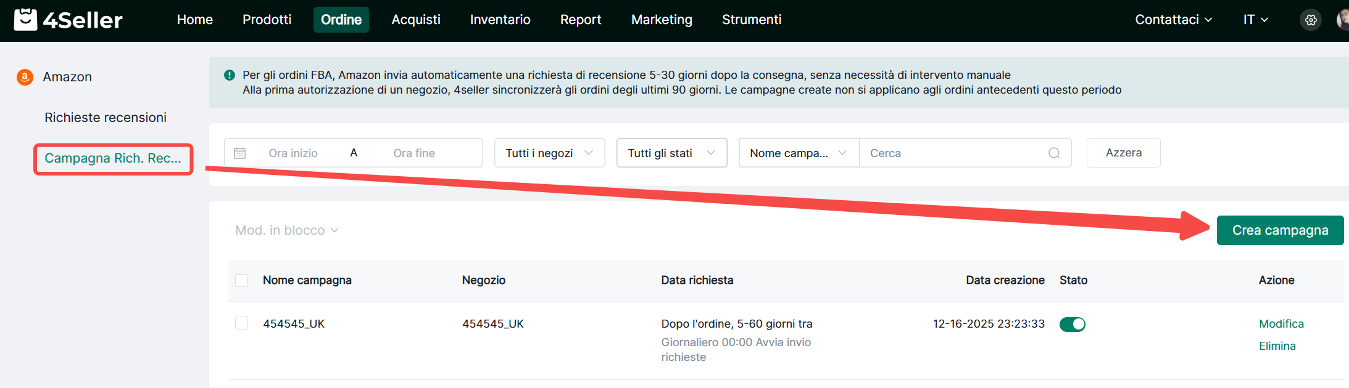Open the Inventario menu

pos(500,20)
